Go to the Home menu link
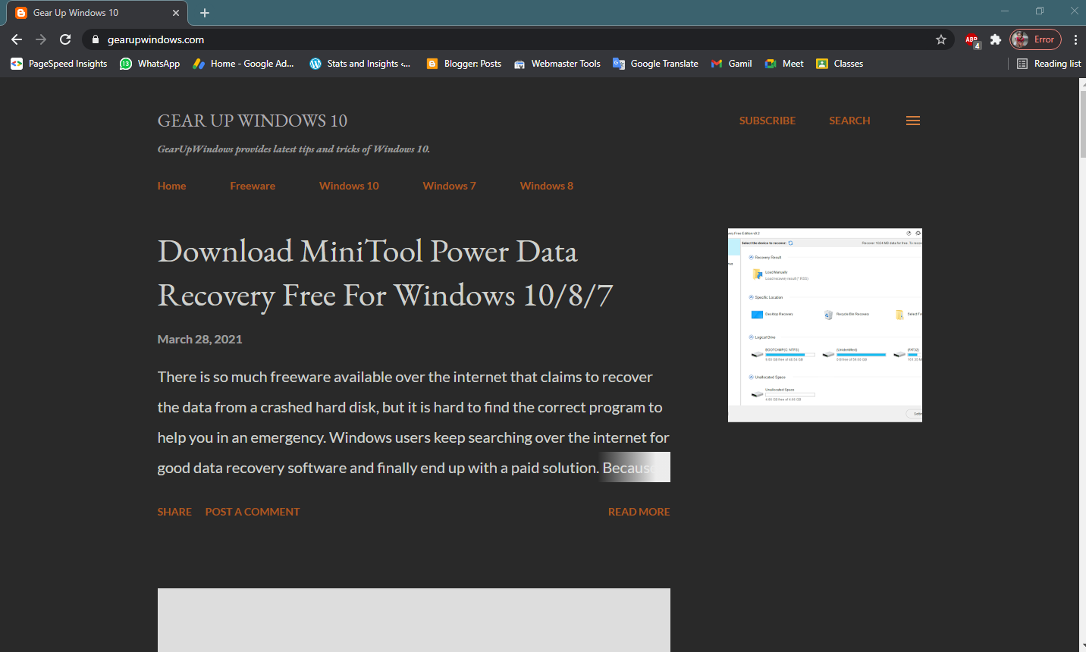This screenshot has height=652, width=1086. coord(171,186)
